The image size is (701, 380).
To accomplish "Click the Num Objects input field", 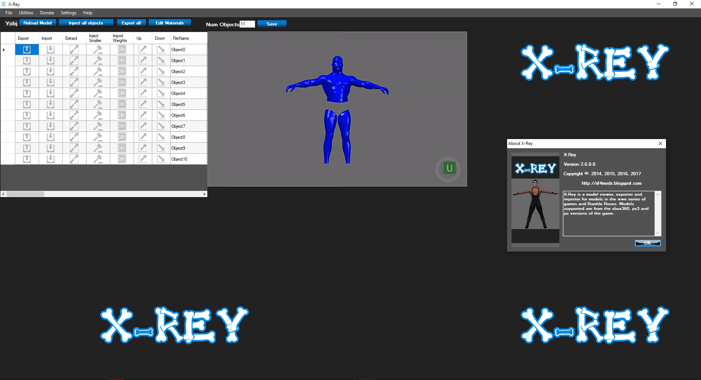I will click(248, 24).
